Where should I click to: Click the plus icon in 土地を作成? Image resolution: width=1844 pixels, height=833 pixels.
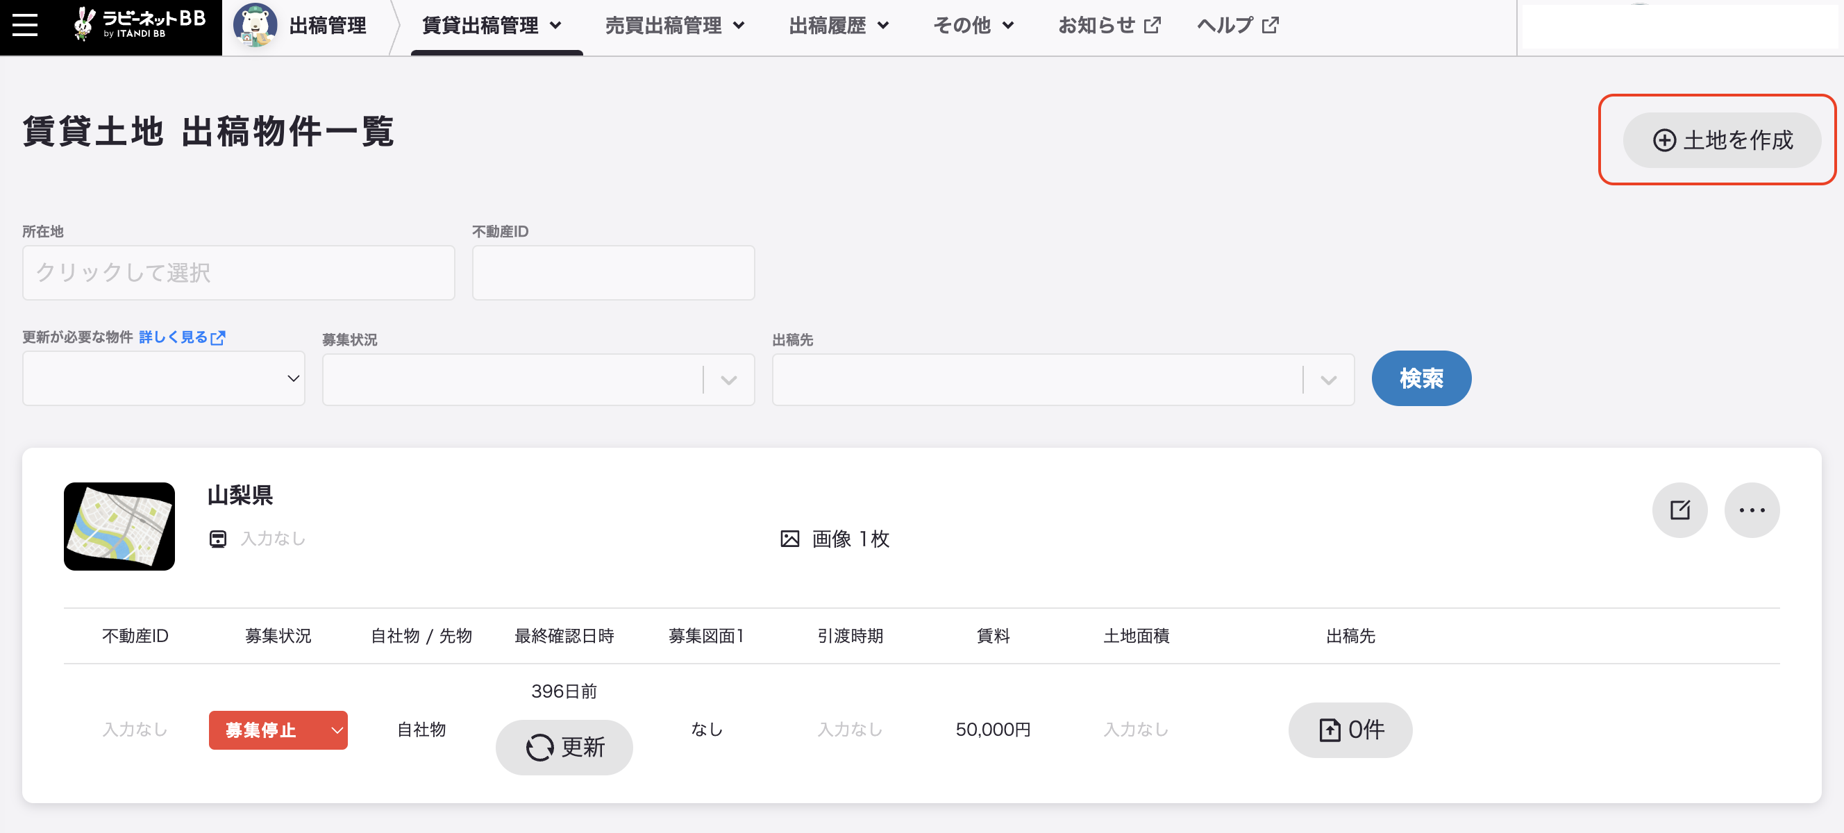pos(1663,140)
